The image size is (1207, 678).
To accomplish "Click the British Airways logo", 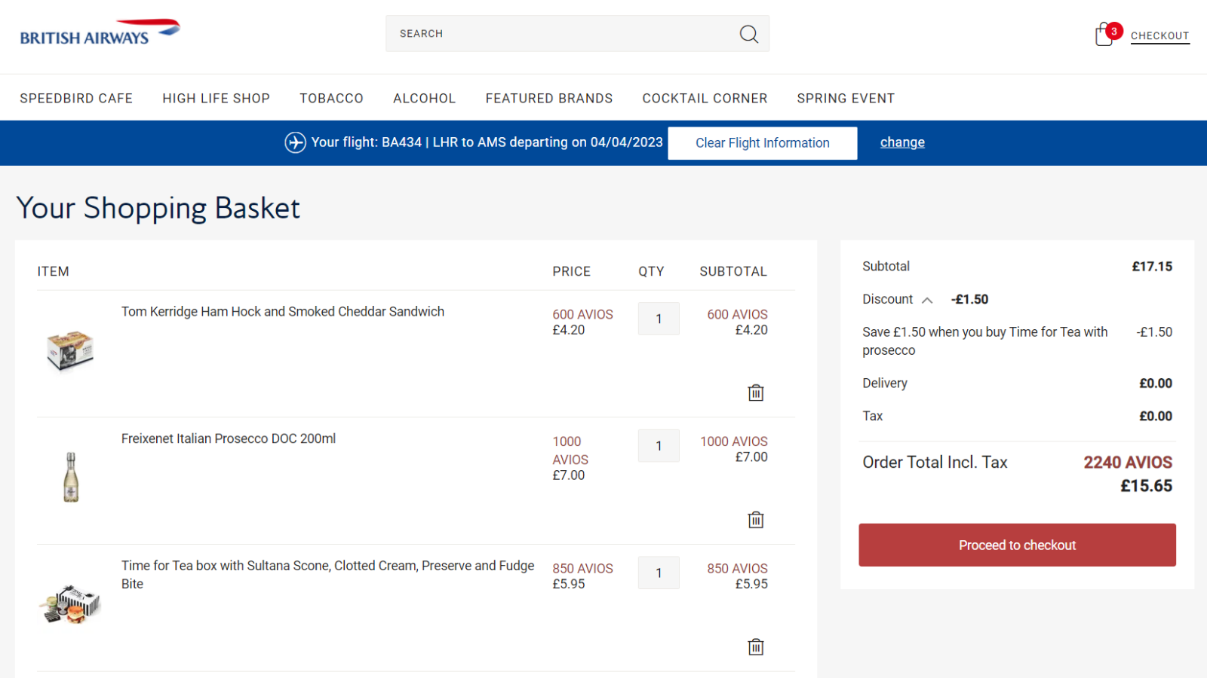I will (x=100, y=32).
